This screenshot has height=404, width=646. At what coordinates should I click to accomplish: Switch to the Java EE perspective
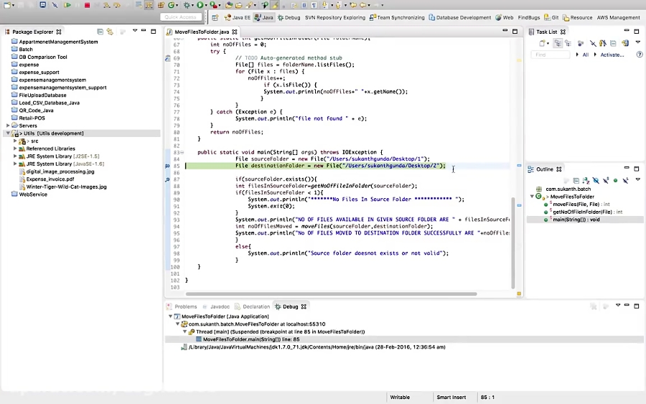point(238,17)
